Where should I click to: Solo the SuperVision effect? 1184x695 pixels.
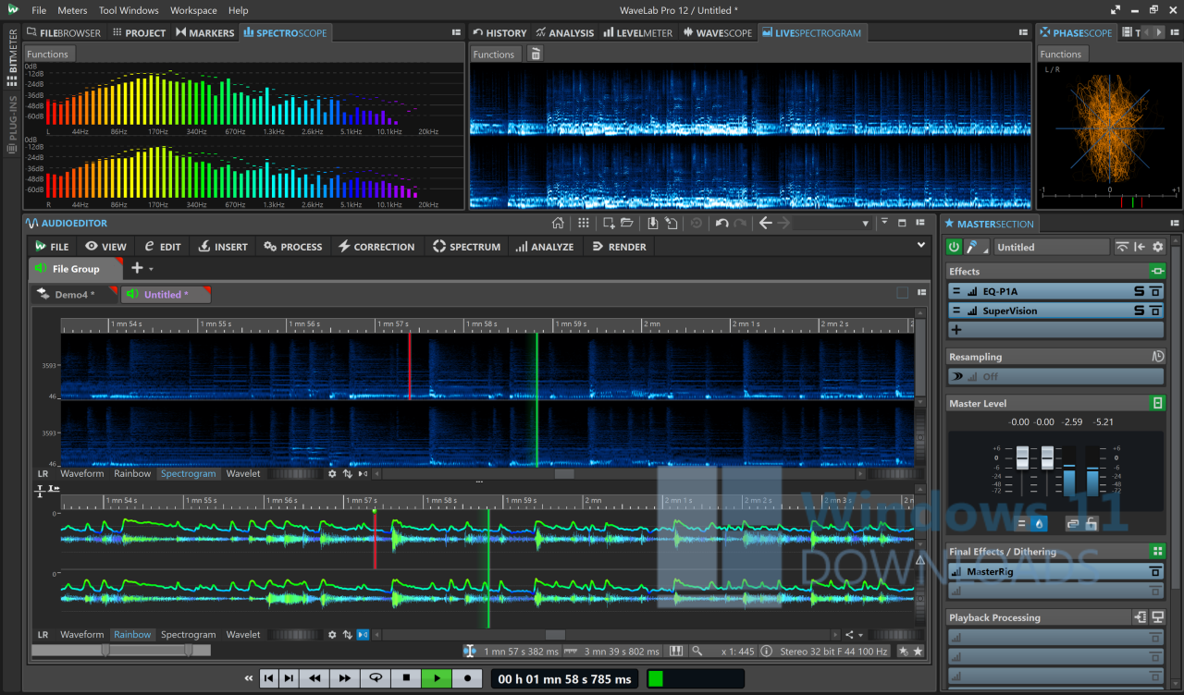(1141, 311)
